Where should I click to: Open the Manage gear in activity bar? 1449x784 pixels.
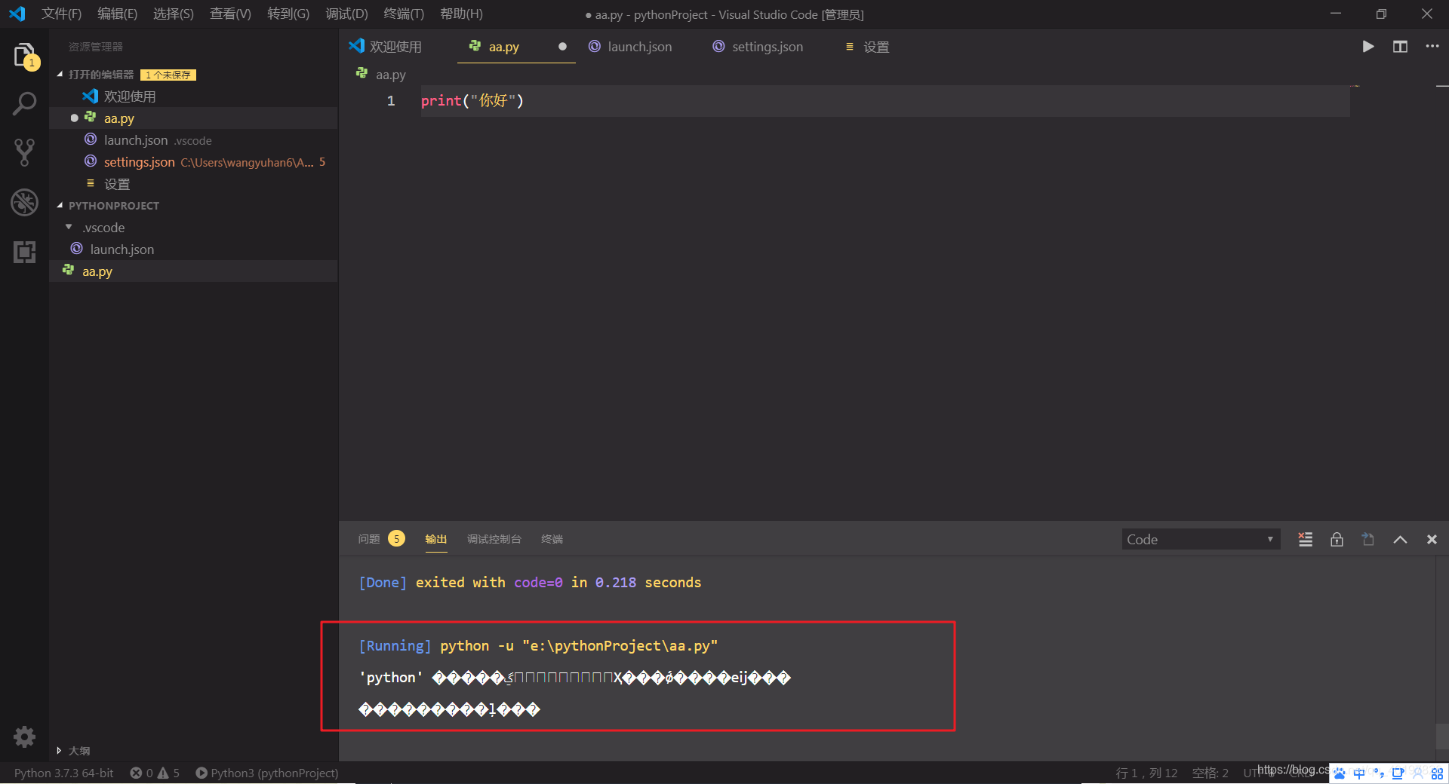tap(25, 737)
